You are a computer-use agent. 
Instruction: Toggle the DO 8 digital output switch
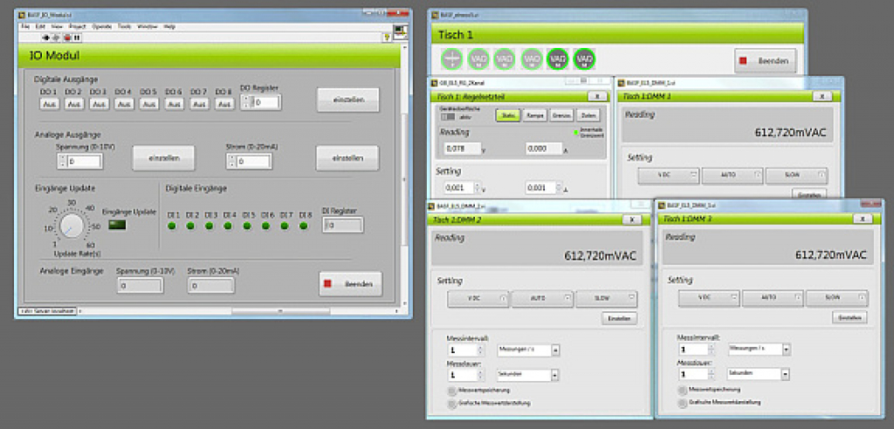click(x=225, y=104)
